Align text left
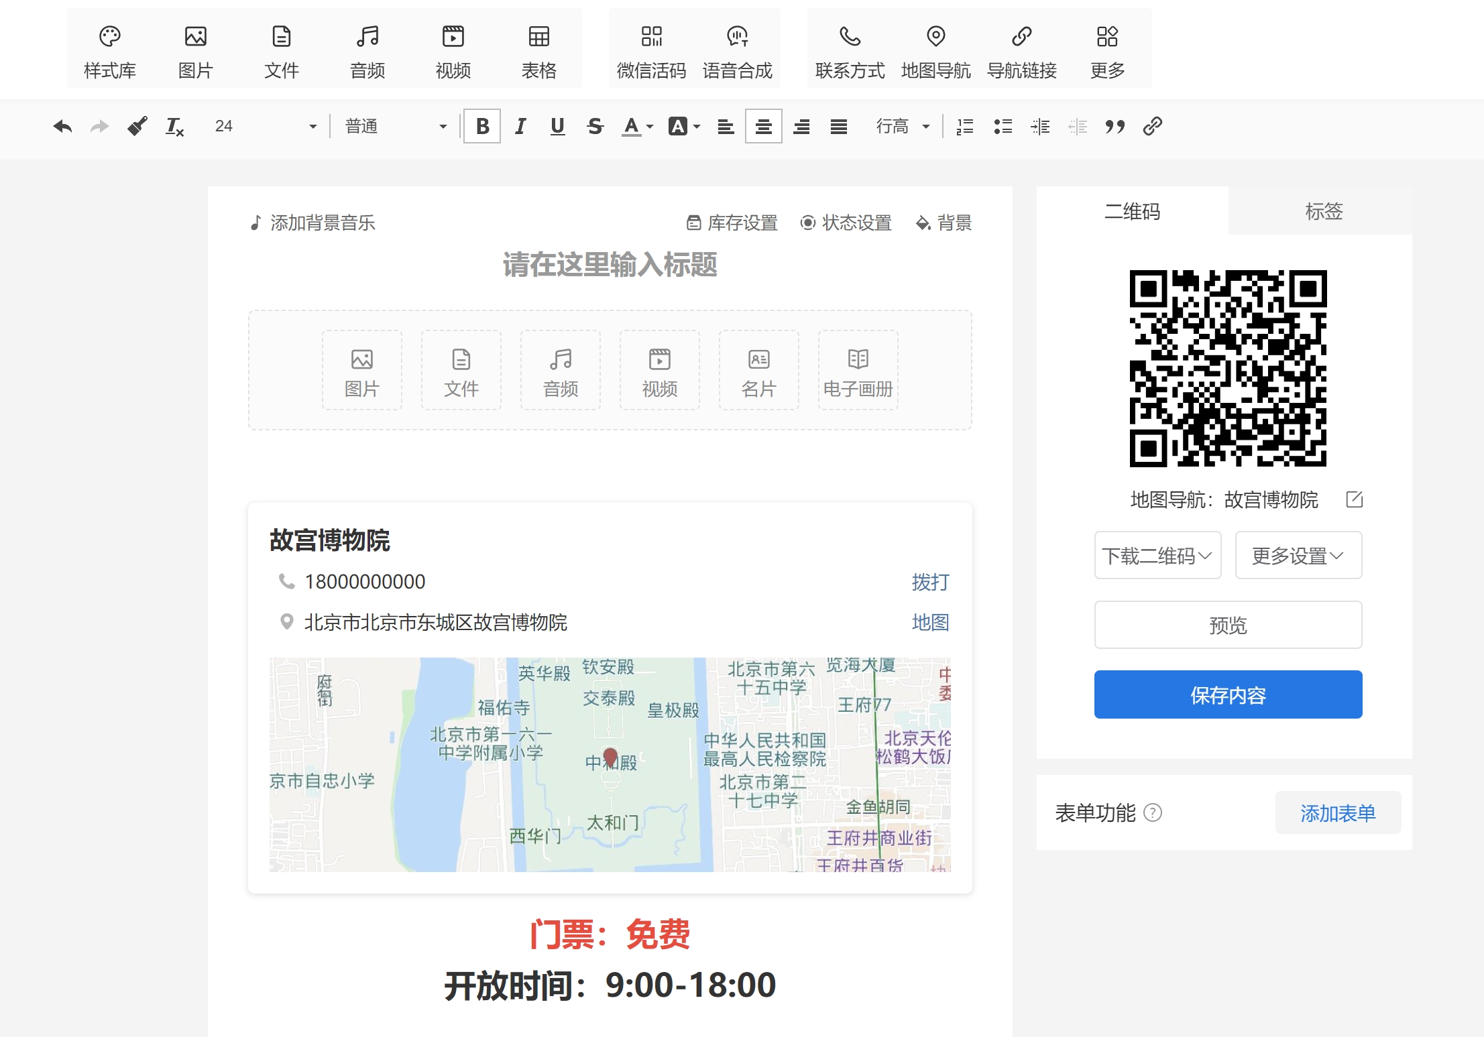Image resolution: width=1484 pixels, height=1037 pixels. (726, 126)
